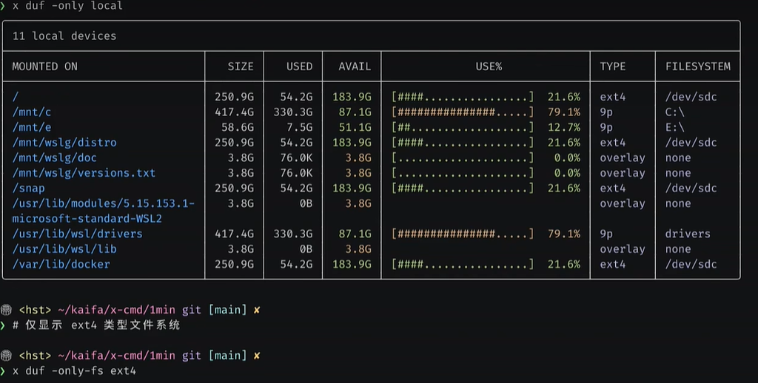Click the prompt chevron before the Chinese comment
This screenshot has width=758, height=383.
coord(4,325)
